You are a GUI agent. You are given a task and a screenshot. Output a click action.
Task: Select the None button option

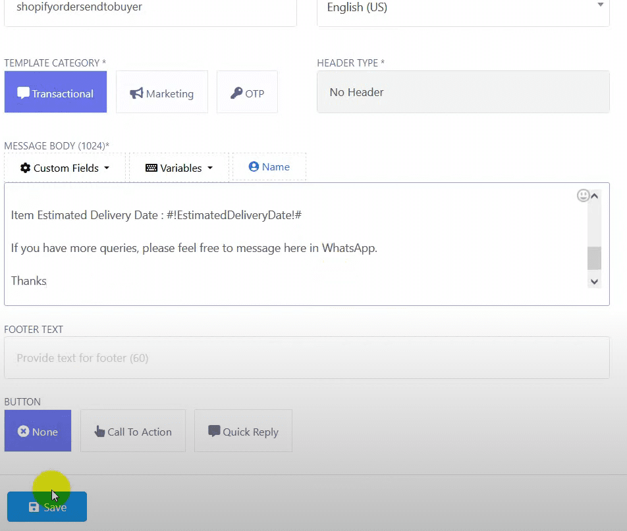pyautogui.click(x=38, y=432)
